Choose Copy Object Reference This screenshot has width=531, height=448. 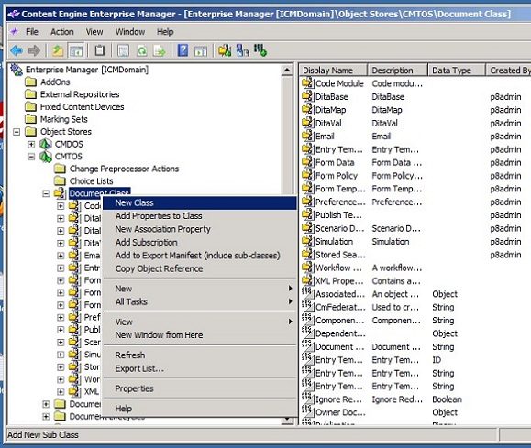(x=199, y=268)
